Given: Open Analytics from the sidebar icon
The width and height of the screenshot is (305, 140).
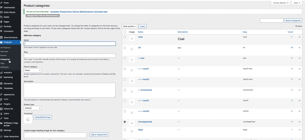Looking at the screenshot, I should (2, 73).
